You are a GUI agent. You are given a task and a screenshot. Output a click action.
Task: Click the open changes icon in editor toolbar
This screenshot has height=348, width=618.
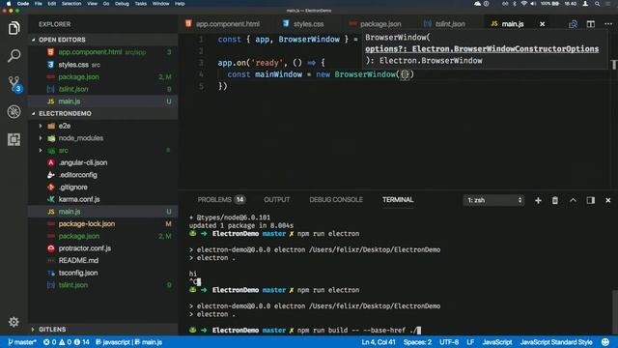573,24
